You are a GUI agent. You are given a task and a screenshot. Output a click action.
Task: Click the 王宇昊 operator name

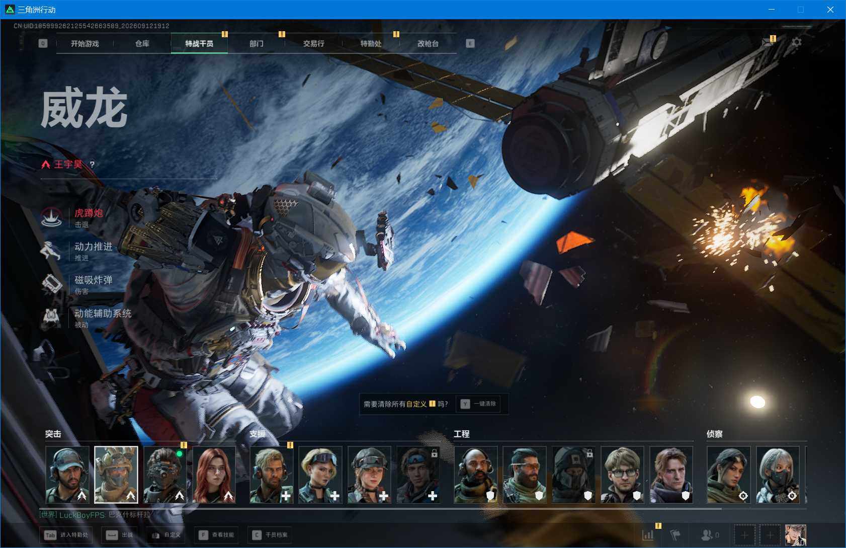pos(68,165)
